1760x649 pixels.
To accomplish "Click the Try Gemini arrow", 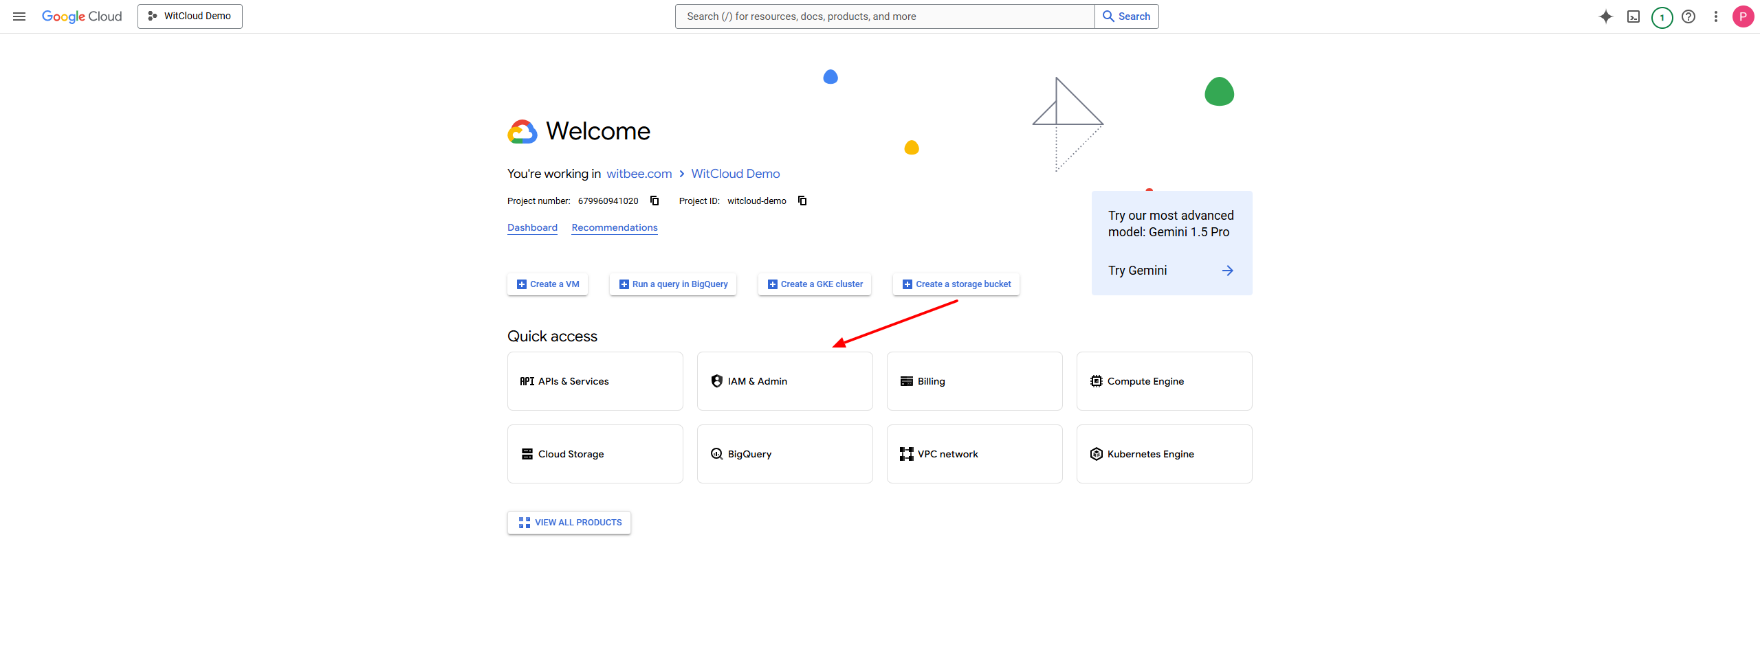I will [x=1227, y=271].
